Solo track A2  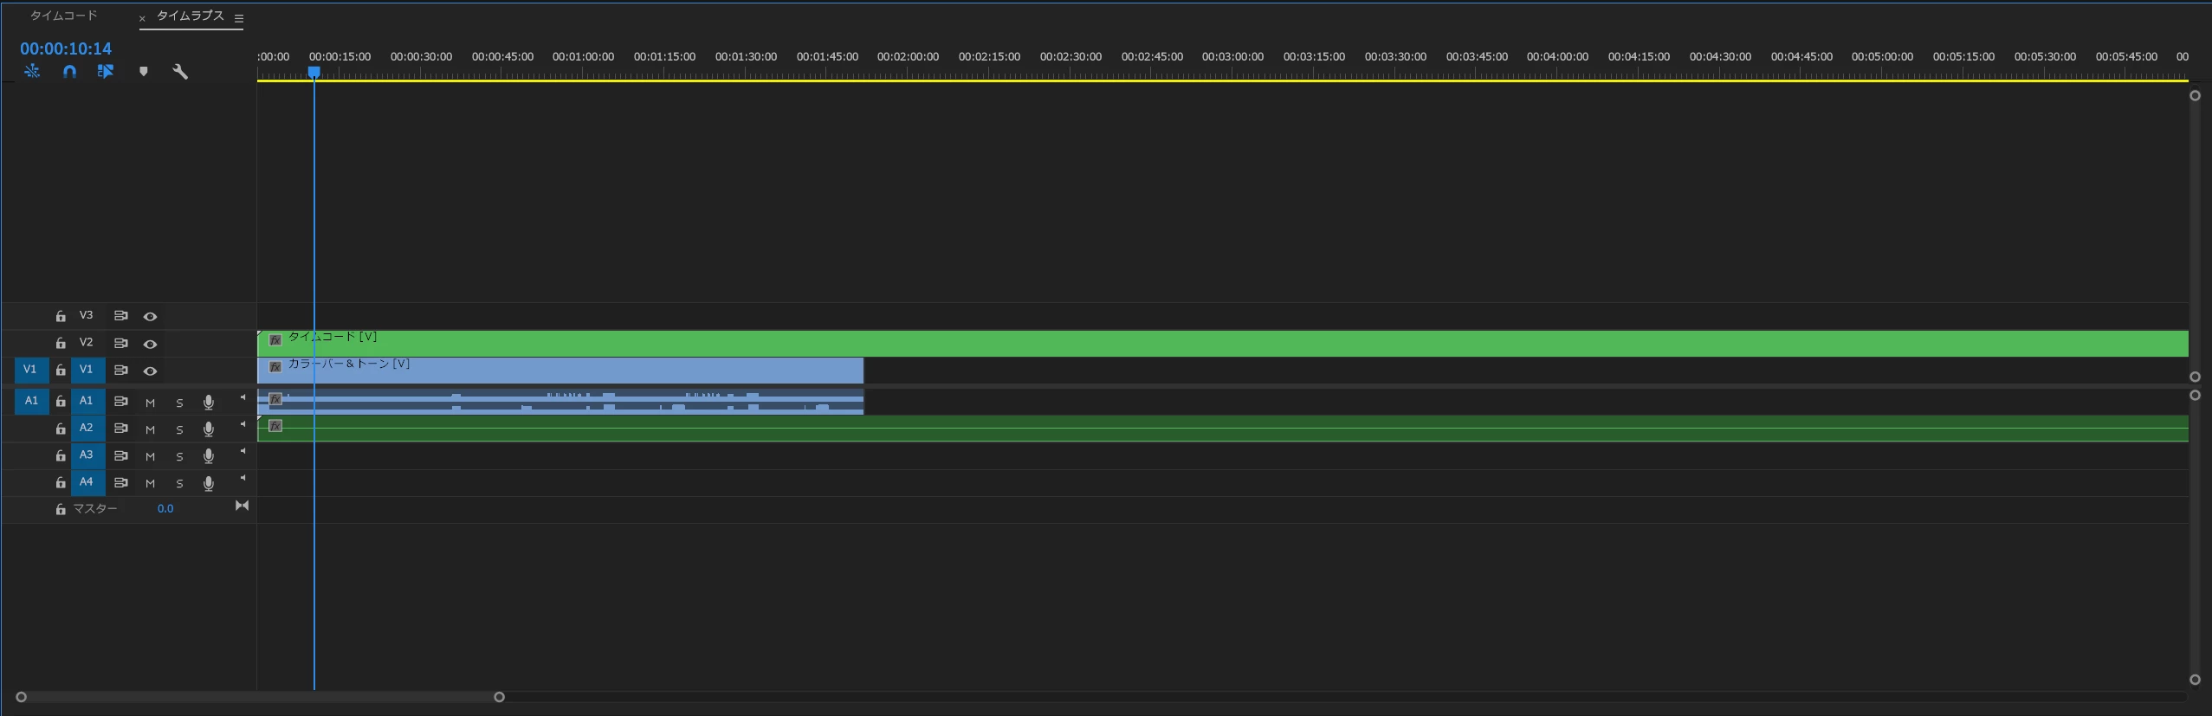[179, 429]
